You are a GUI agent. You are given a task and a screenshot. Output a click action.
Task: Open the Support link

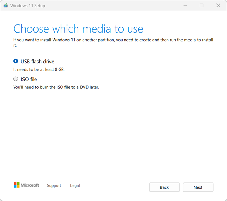click(54, 185)
